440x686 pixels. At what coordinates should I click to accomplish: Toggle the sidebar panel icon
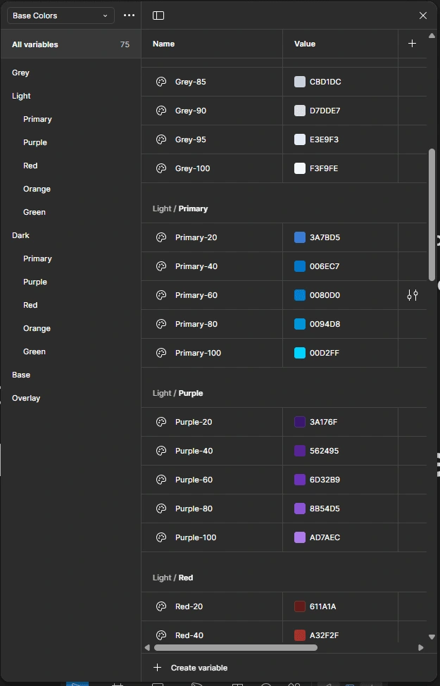(158, 15)
